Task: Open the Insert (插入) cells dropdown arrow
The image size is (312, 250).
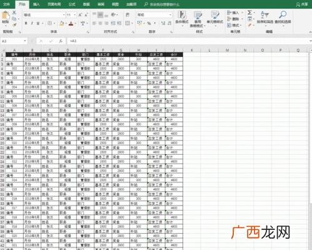Action: tap(242, 13)
